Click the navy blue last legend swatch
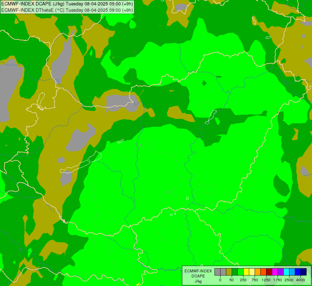Viewport: 312px width, 286px height. point(304,272)
